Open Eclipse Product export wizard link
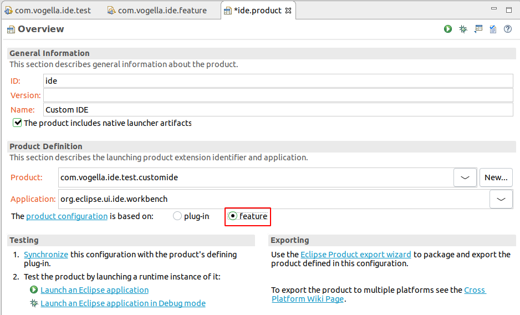Screen dimensions: 520x315 (356, 255)
